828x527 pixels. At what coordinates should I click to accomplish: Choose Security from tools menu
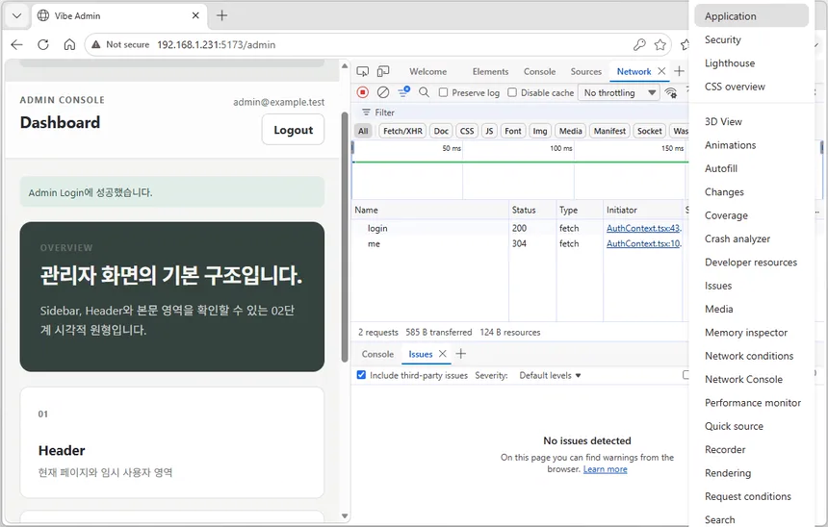pyautogui.click(x=751, y=39)
